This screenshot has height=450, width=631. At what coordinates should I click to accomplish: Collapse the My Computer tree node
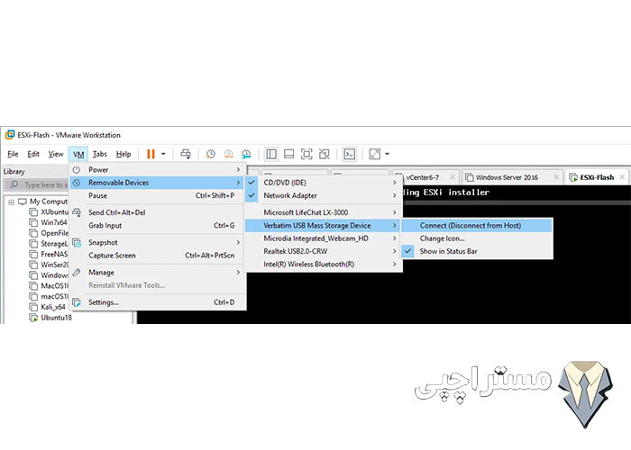[10, 202]
